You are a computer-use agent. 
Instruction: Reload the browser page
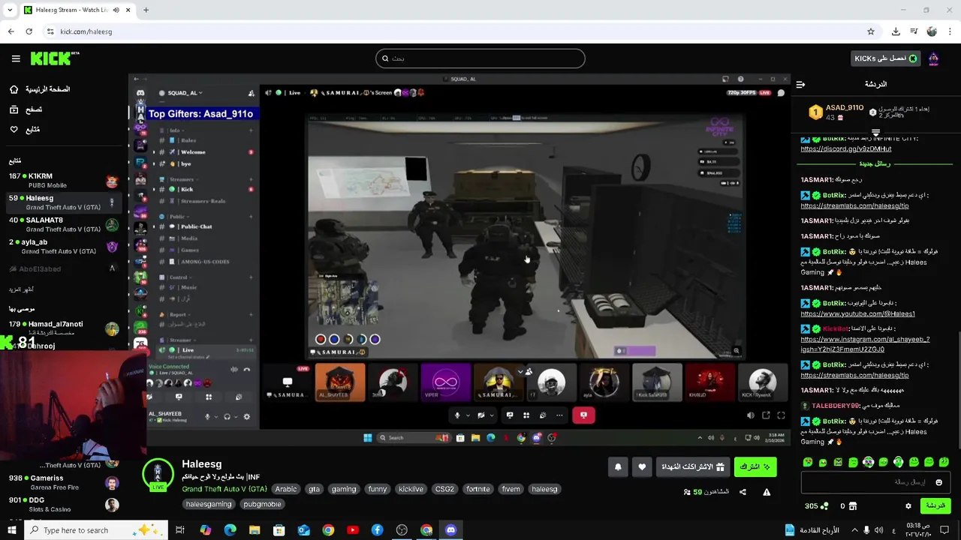click(x=29, y=31)
